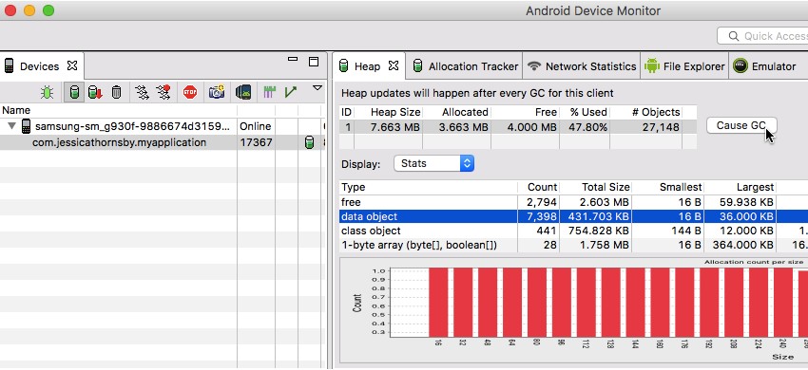Viewport: 808px width, 370px height.
Task: Click largest value 364.000 KB
Action: point(742,246)
